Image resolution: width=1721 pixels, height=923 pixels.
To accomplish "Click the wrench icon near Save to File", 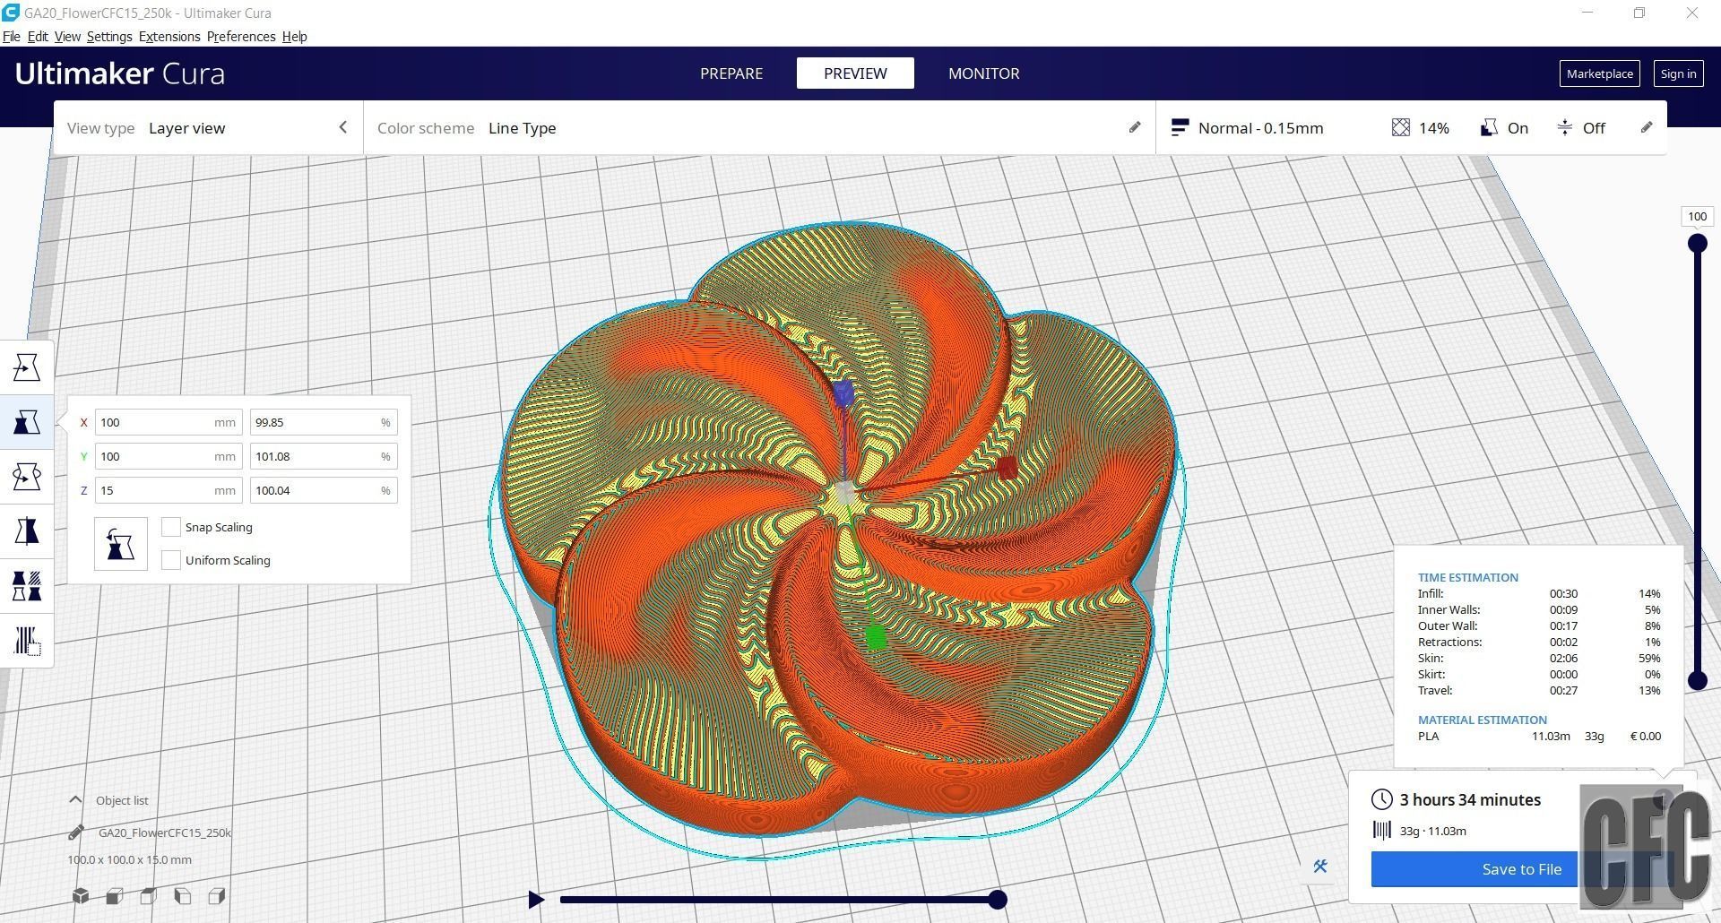I will (x=1320, y=867).
